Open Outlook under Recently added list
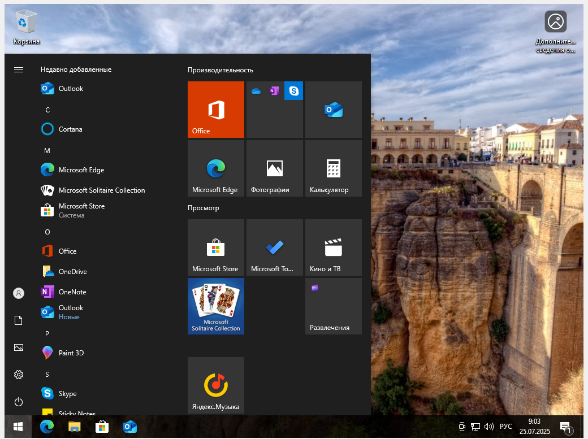The height and width of the screenshot is (439, 588). pos(105,89)
